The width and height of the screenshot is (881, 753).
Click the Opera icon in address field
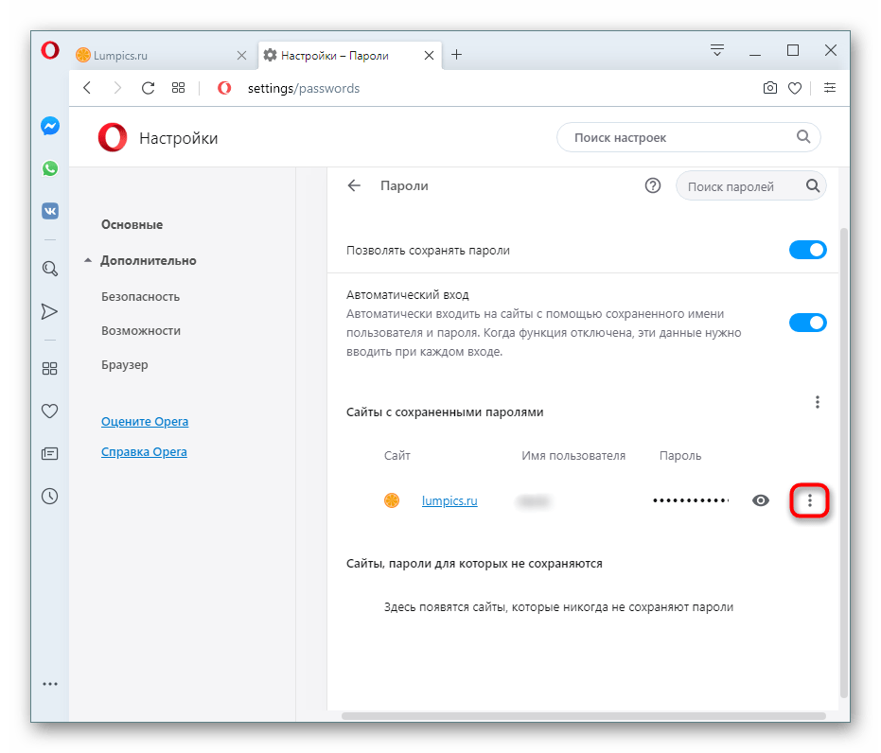point(224,88)
